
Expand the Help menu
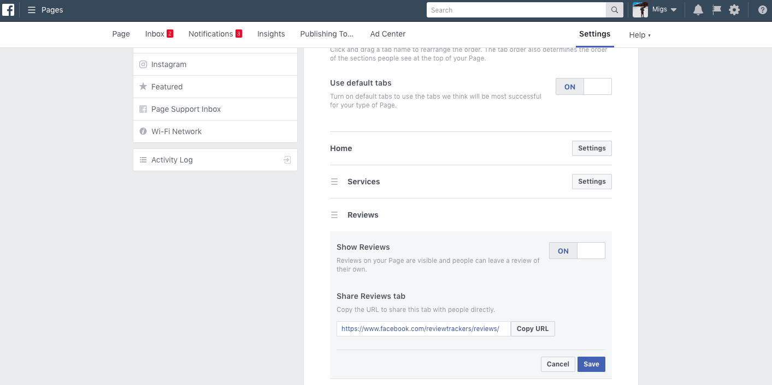639,34
